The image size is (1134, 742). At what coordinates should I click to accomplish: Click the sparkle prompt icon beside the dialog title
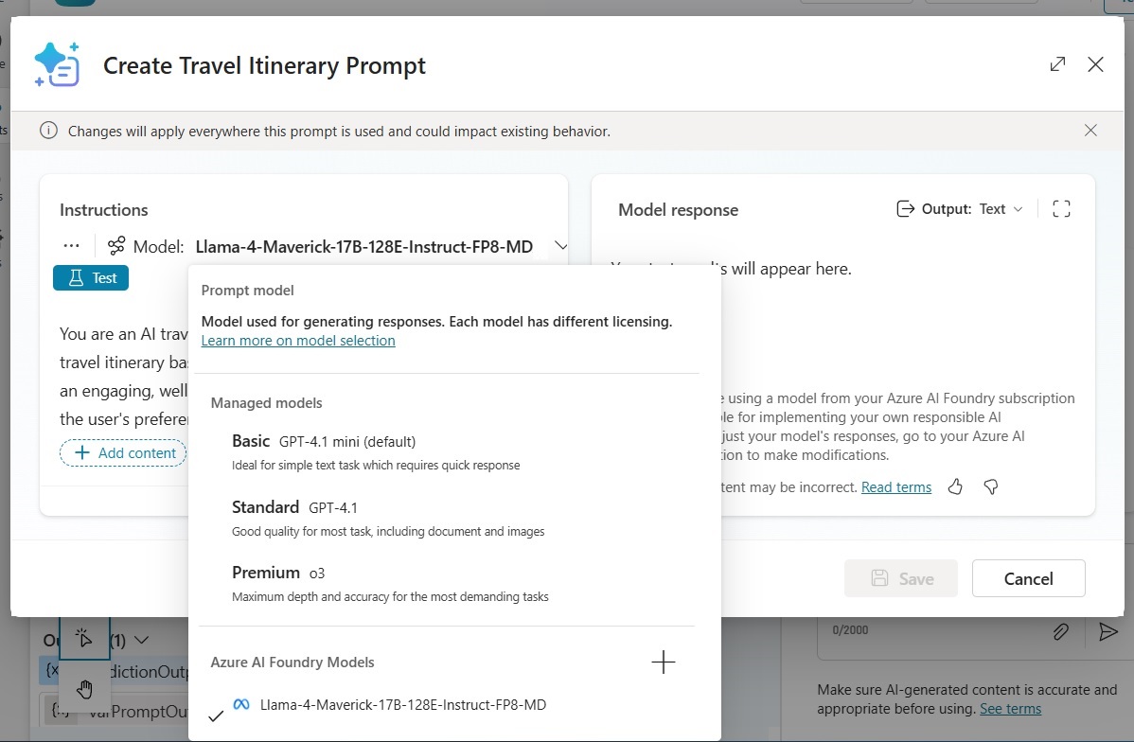(x=55, y=63)
